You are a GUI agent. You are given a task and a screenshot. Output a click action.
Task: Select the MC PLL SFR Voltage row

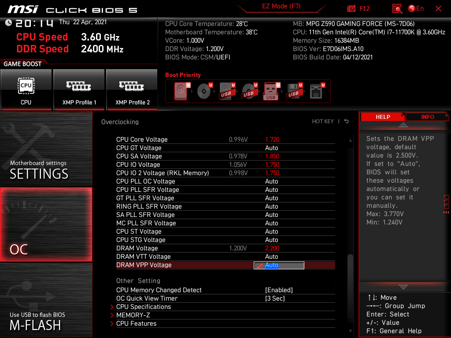tap(225, 223)
